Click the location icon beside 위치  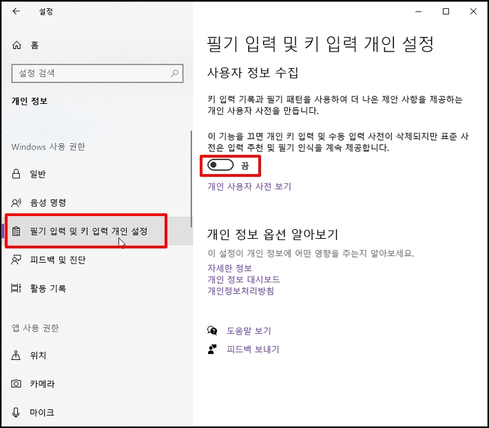[16, 355]
